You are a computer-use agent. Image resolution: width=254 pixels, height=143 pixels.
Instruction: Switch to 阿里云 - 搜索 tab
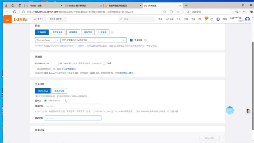point(44,5)
